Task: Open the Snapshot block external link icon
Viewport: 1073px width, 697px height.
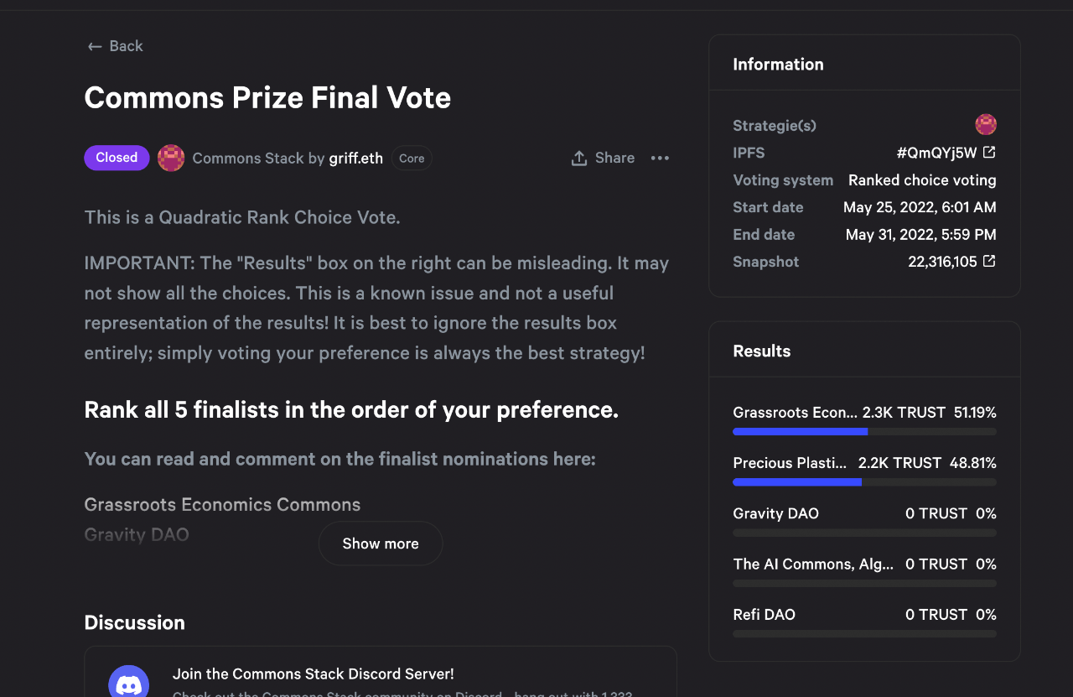Action: [989, 261]
